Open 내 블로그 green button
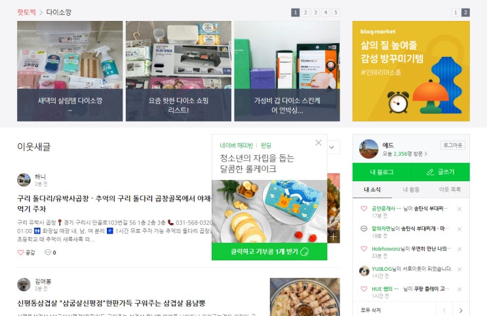 381,172
